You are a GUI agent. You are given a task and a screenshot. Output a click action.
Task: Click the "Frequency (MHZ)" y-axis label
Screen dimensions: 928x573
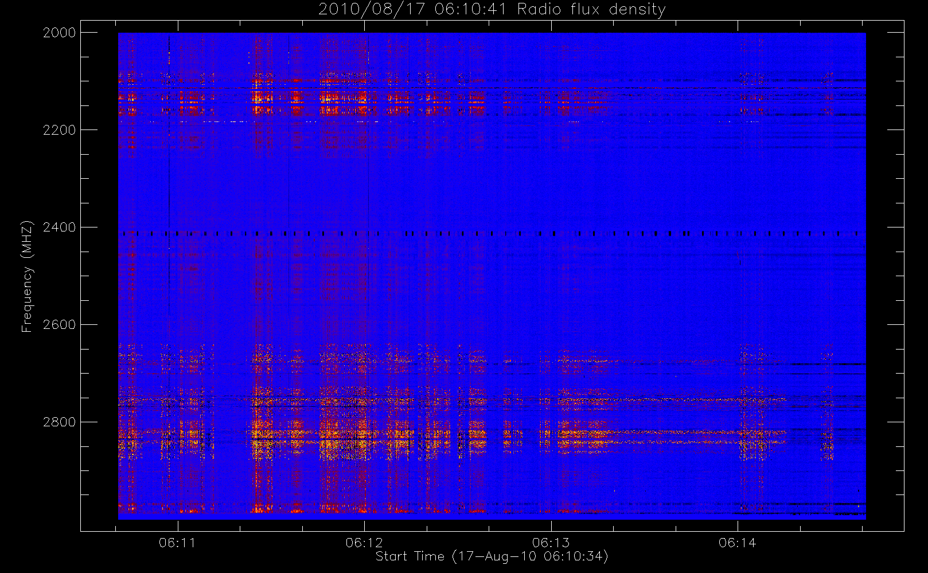click(x=26, y=277)
